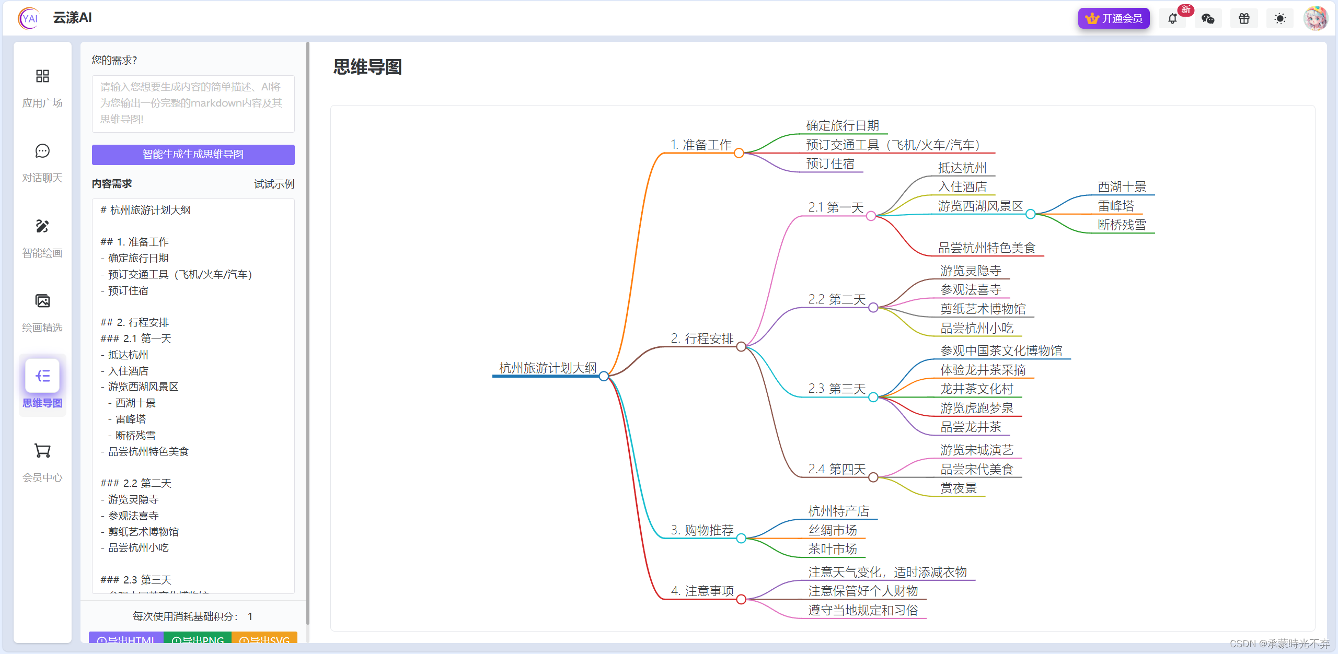Viewport: 1338px width, 654px height.
Task: Click the 试试示例 link
Action: coord(274,184)
